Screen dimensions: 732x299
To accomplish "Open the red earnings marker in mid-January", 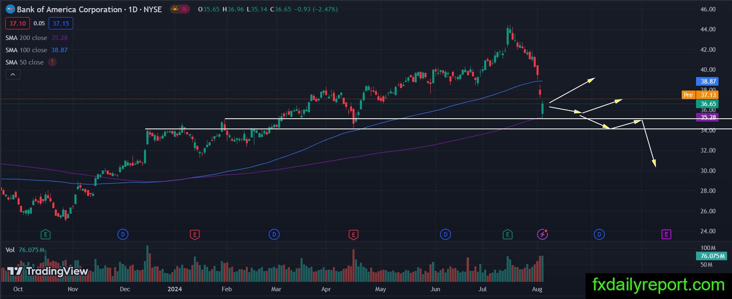I will tap(195, 235).
